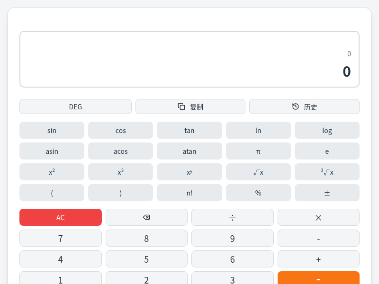Open calculation history with 历史
379x284 pixels.
tap(304, 106)
